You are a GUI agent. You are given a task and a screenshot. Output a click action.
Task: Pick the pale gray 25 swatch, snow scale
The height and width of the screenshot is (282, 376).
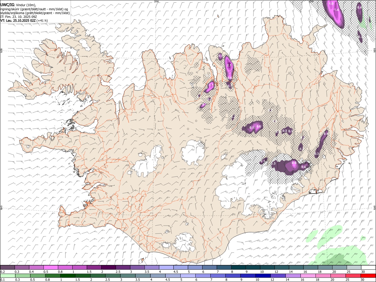354,267
